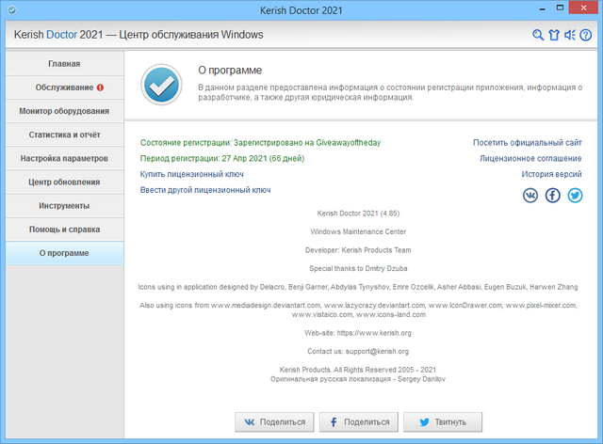The width and height of the screenshot is (603, 444).
Task: Go to Настройка параметров
Action: [x=65, y=158]
